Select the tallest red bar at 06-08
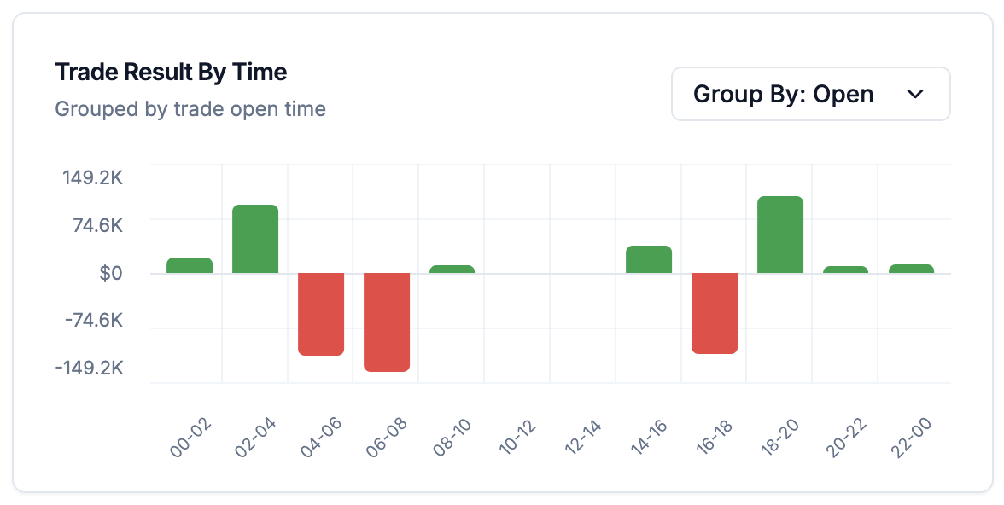Image resolution: width=1004 pixels, height=505 pixels. tap(386, 322)
